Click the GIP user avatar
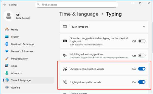This screenshot has height=94, width=153. click(9, 16)
